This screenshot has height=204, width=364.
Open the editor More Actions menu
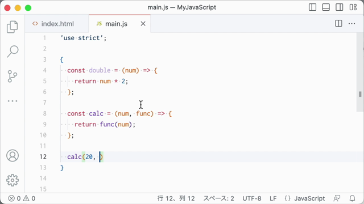pos(351,23)
